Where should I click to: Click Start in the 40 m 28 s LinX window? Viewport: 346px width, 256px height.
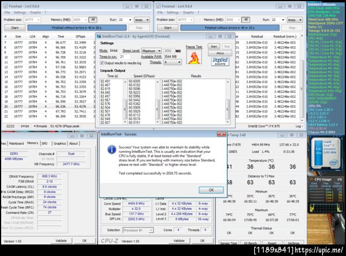[15, 28]
